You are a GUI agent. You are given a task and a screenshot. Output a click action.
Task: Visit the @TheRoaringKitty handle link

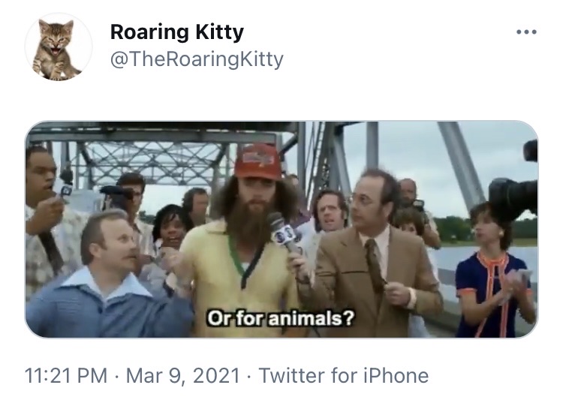[197, 59]
